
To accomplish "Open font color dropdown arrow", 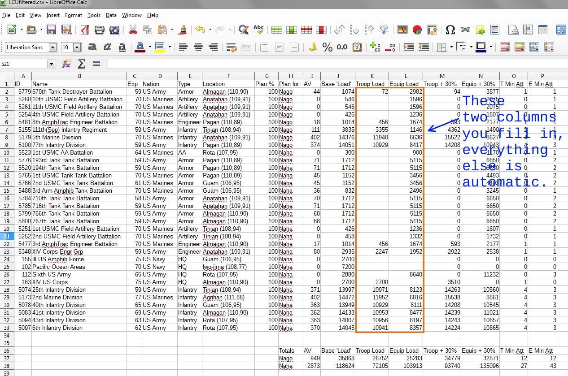I will click(149, 47).
